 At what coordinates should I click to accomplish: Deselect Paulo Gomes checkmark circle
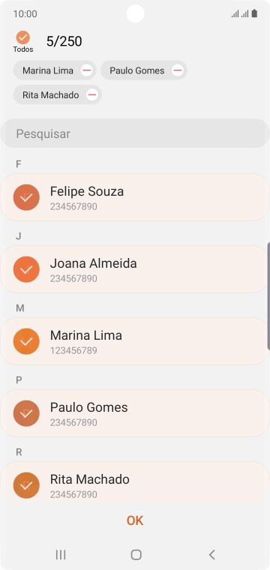pyautogui.click(x=26, y=413)
